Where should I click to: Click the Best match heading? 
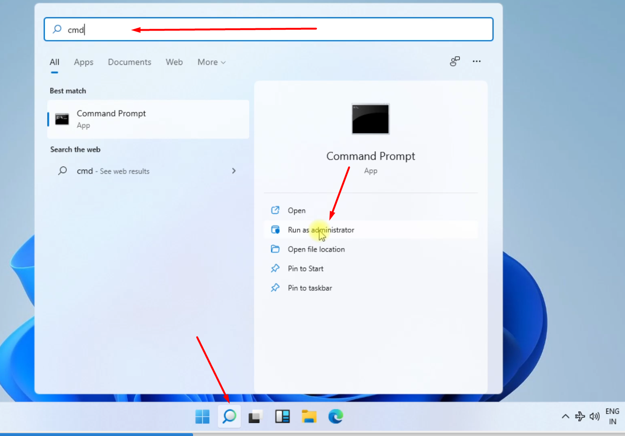coord(68,91)
